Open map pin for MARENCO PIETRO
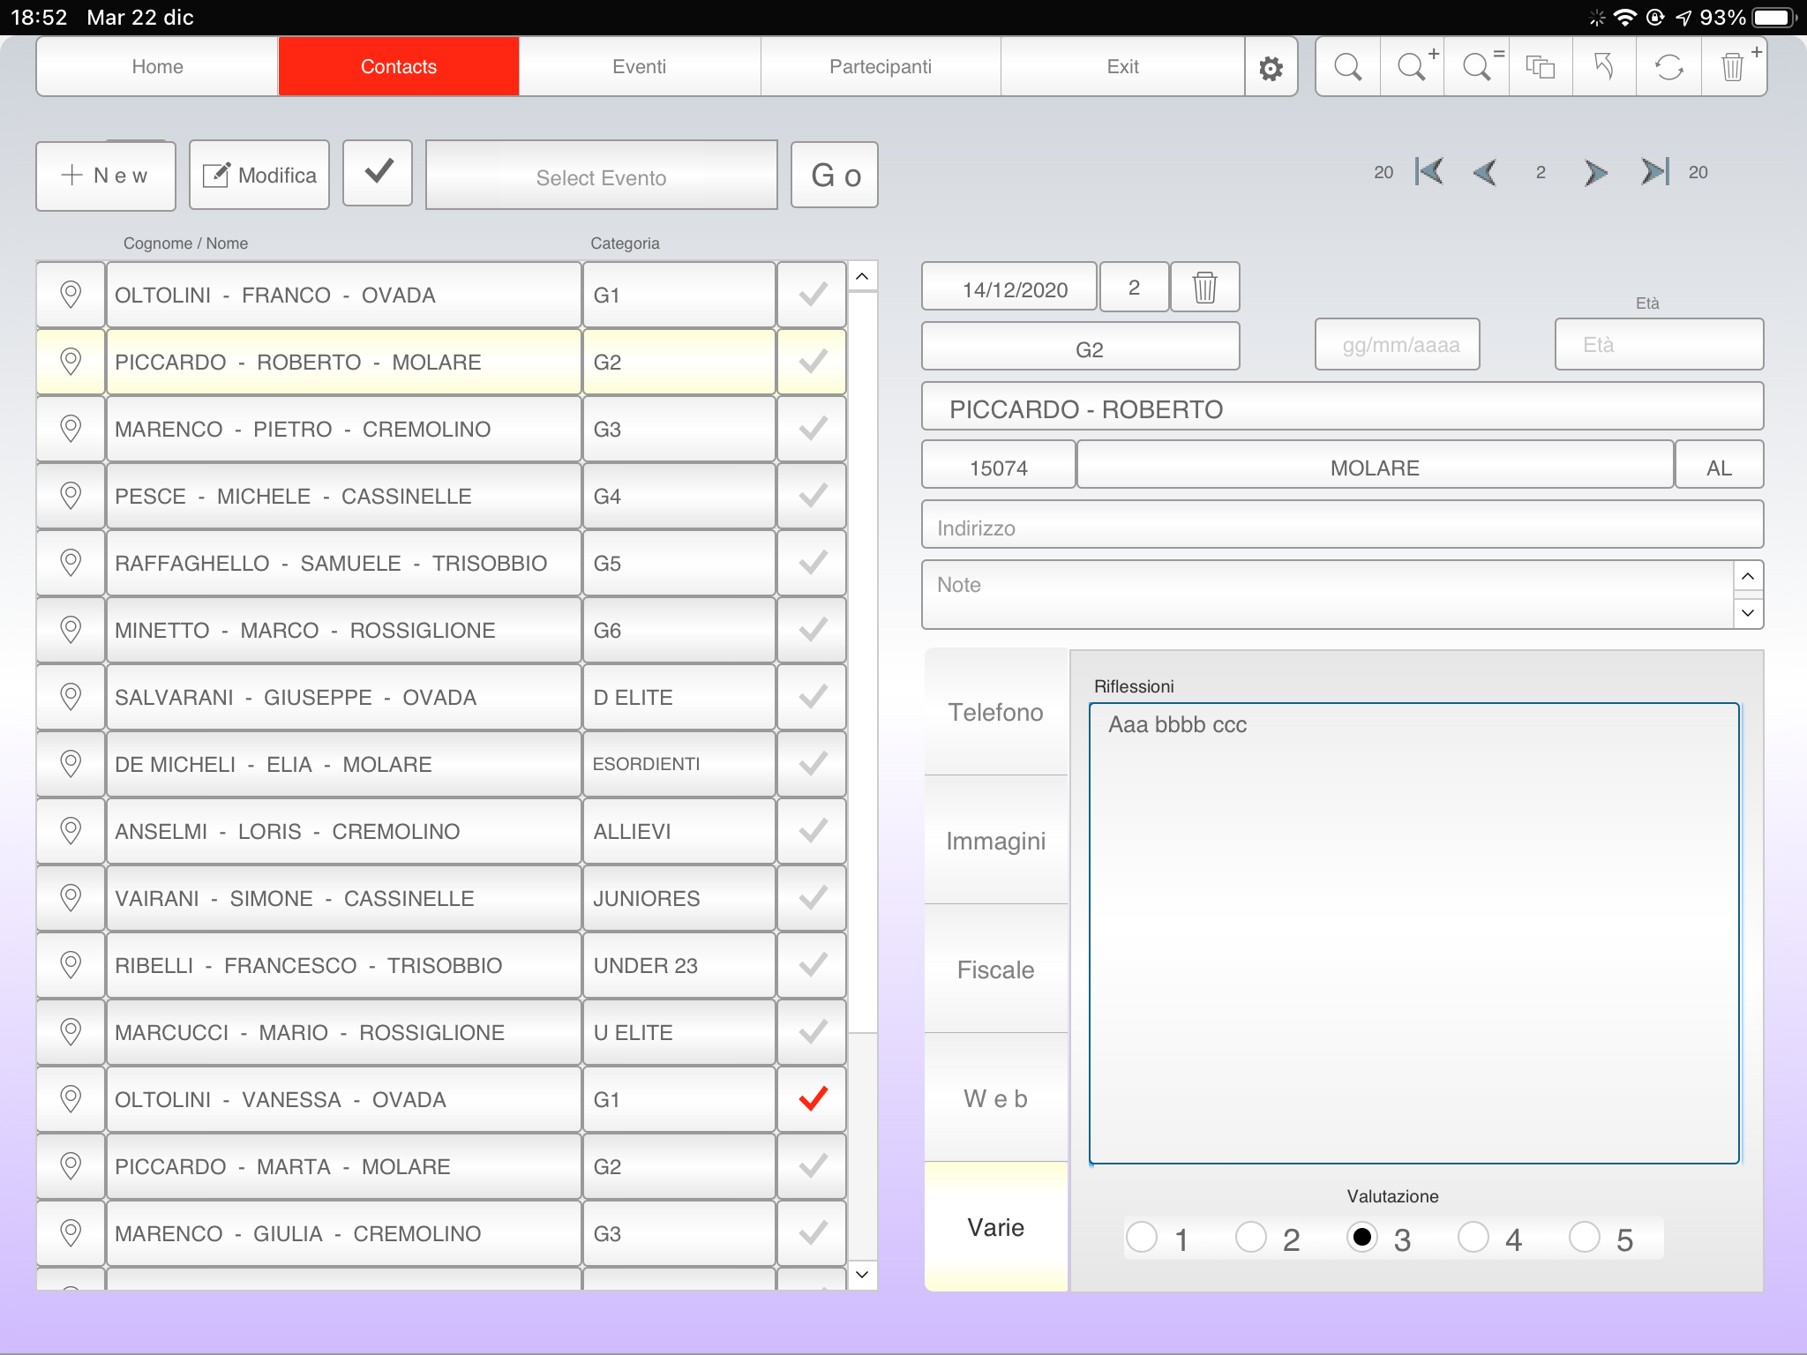Image resolution: width=1807 pixels, height=1355 pixels. coord(71,429)
